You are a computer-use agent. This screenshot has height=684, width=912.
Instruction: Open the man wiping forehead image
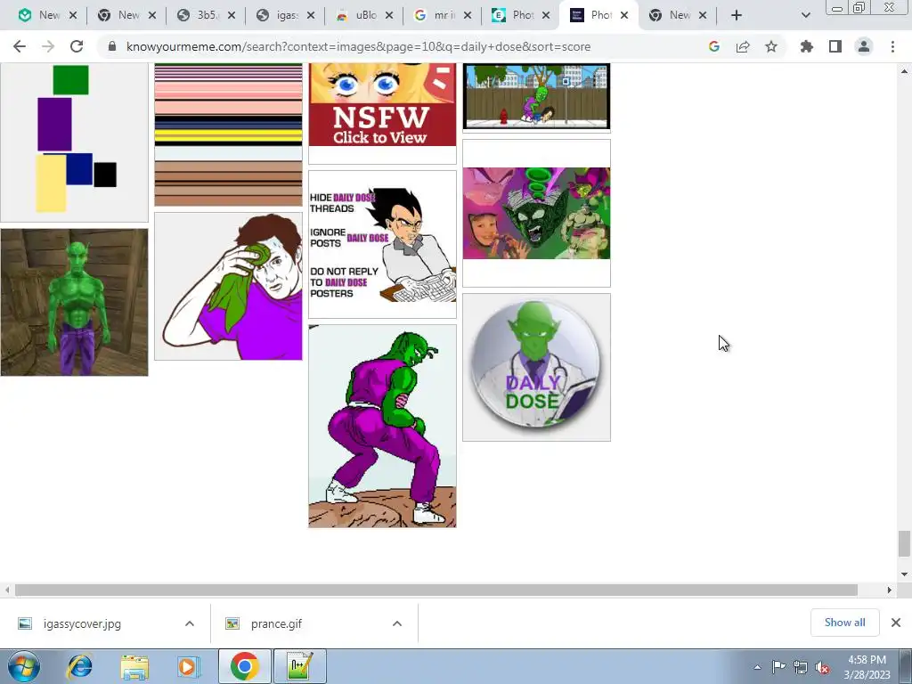[x=228, y=286]
